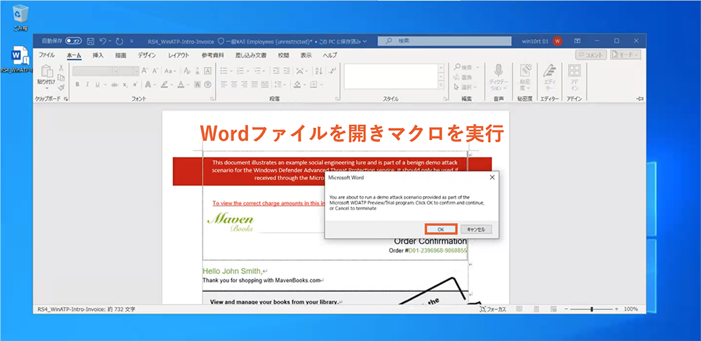Toggle the 自動保存 AutoSave switch
701x341 pixels.
click(73, 41)
